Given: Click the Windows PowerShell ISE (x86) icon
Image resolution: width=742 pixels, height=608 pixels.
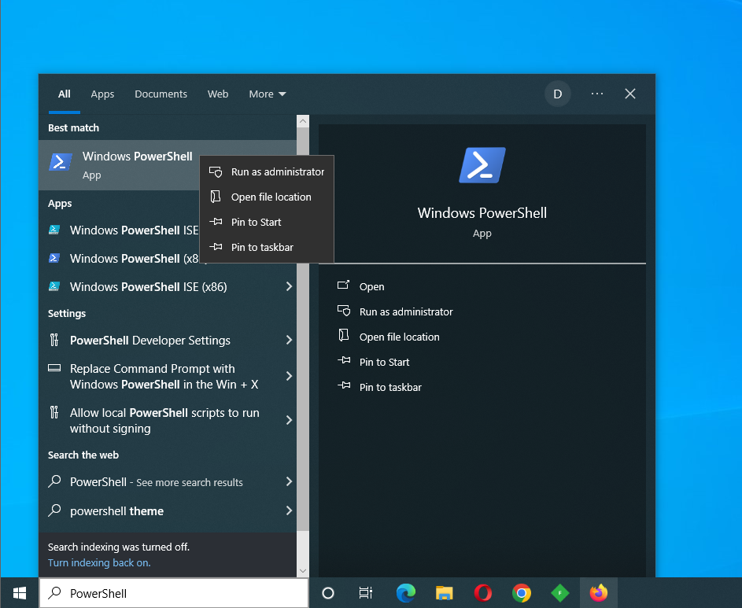Looking at the screenshot, I should pyautogui.click(x=54, y=287).
